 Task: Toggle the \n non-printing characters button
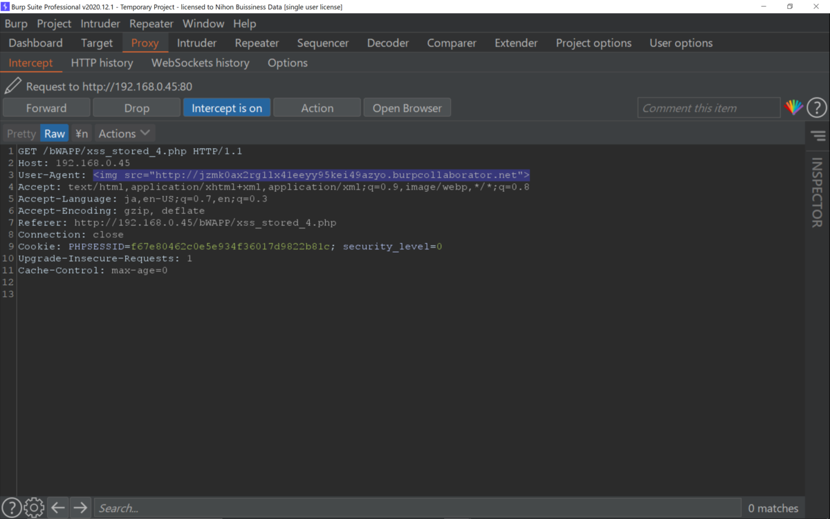click(82, 134)
